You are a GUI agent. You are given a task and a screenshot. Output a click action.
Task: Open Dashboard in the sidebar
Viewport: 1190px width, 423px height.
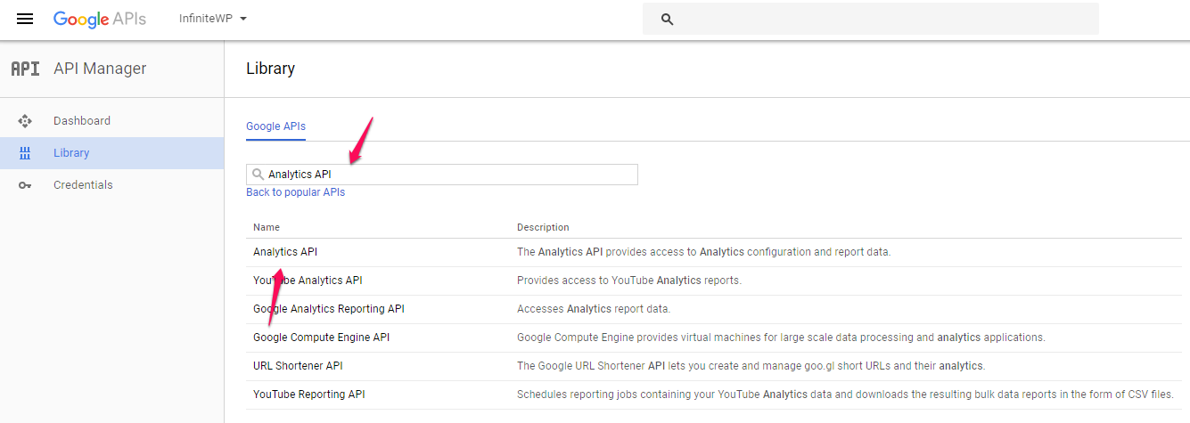coord(82,121)
